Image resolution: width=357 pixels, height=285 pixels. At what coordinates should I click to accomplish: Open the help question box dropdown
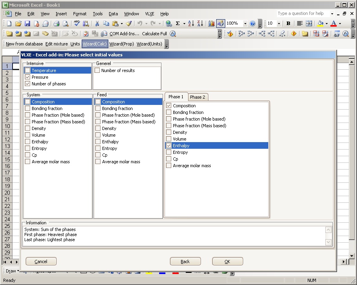(x=332, y=14)
